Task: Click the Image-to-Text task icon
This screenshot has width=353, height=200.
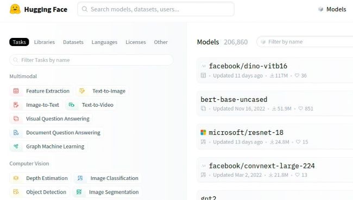Action: coord(16,105)
